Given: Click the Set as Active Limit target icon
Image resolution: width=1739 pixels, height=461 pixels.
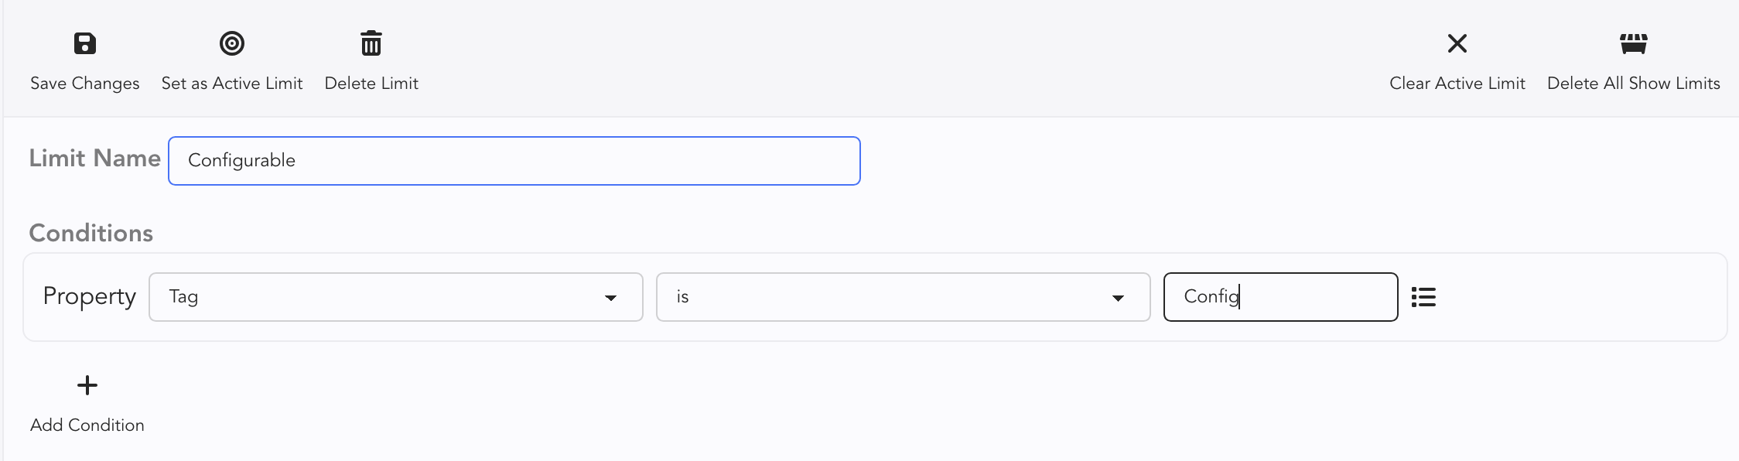Looking at the screenshot, I should pos(232,43).
